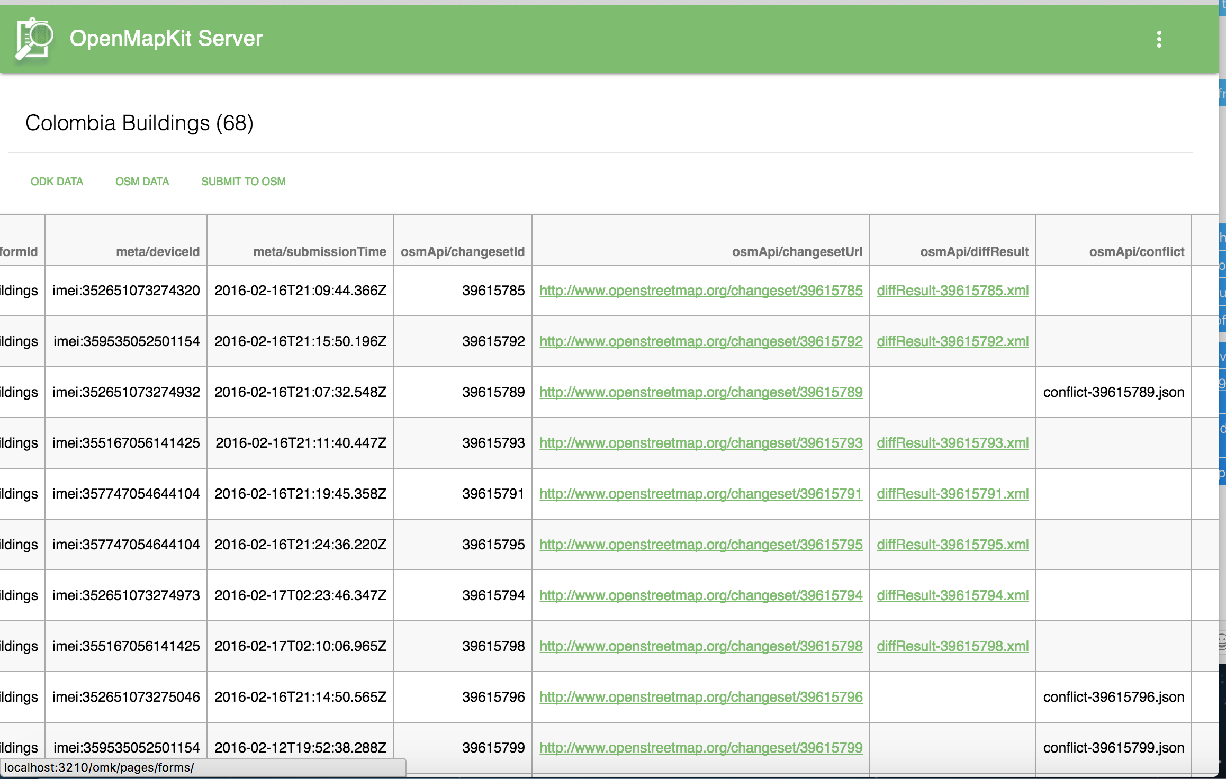Select submission time 2016-02-16T21:15:50.196Z
This screenshot has height=779, width=1226.
coord(300,341)
